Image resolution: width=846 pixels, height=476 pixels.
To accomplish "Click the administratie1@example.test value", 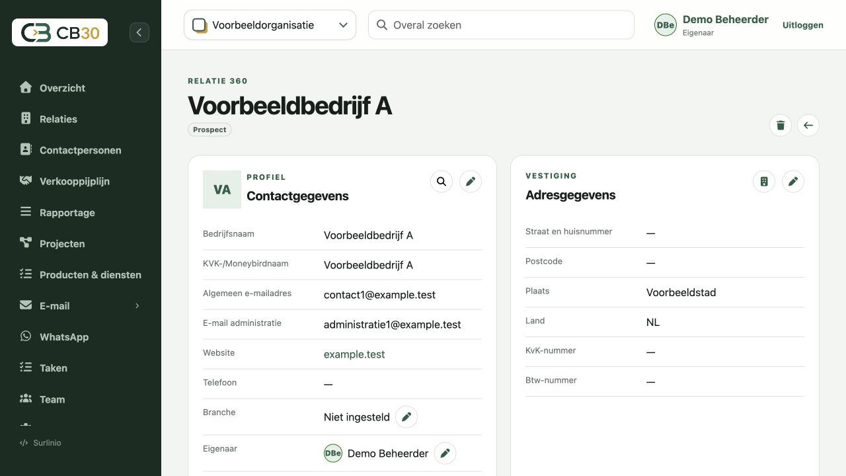I will (x=393, y=325).
